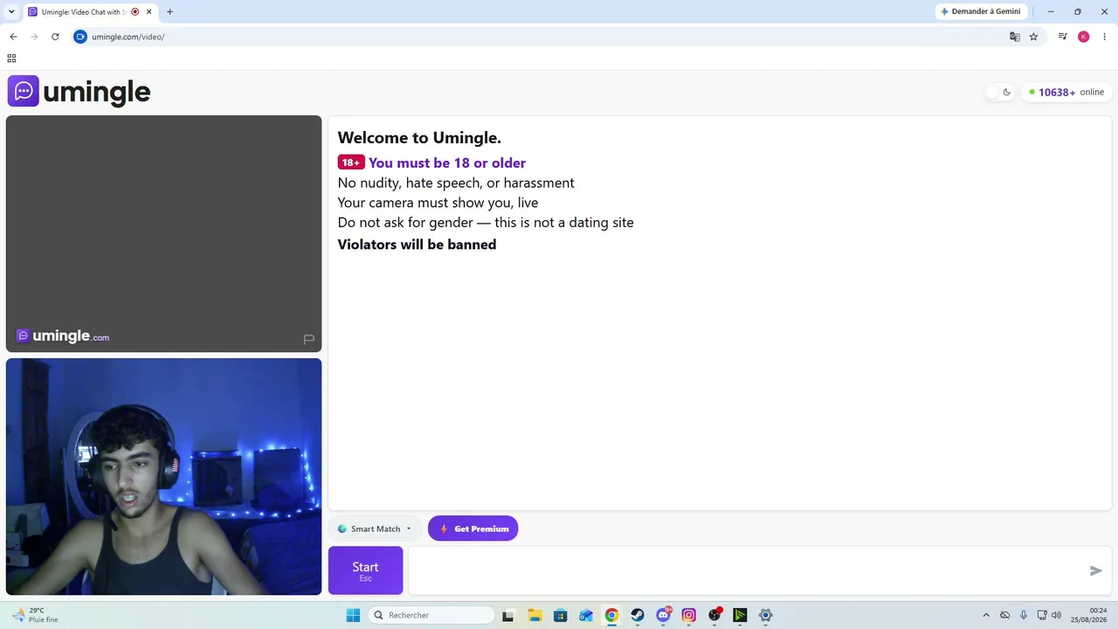Open Discord from the taskbar
The image size is (1118, 629).
pyautogui.click(x=663, y=615)
